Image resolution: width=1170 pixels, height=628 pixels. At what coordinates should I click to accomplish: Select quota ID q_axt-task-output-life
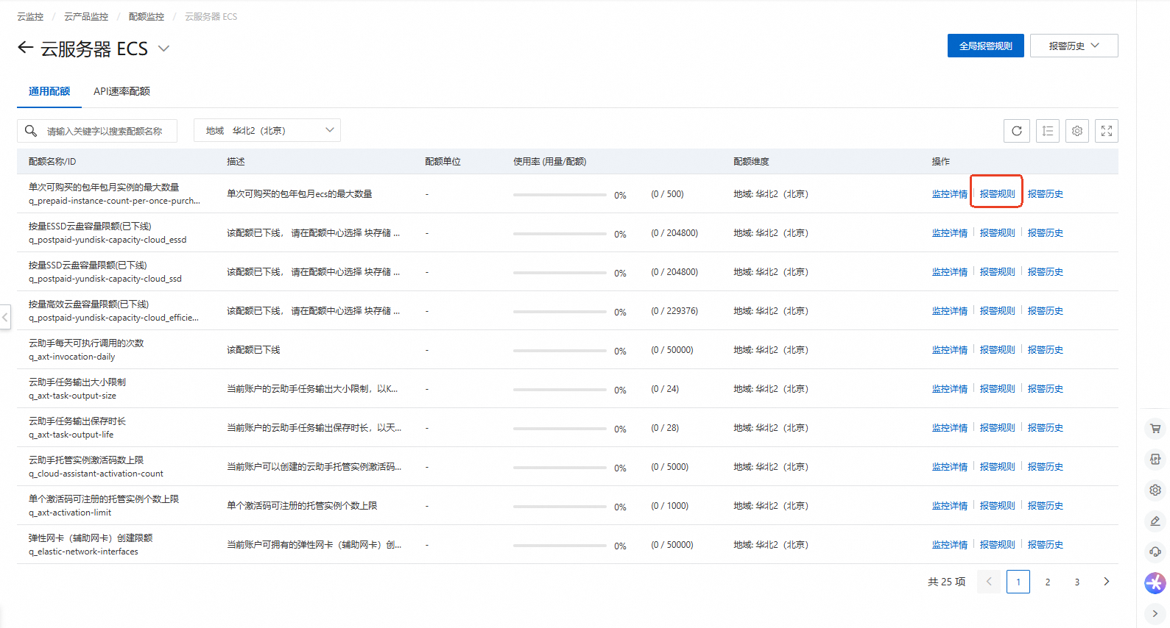click(71, 435)
